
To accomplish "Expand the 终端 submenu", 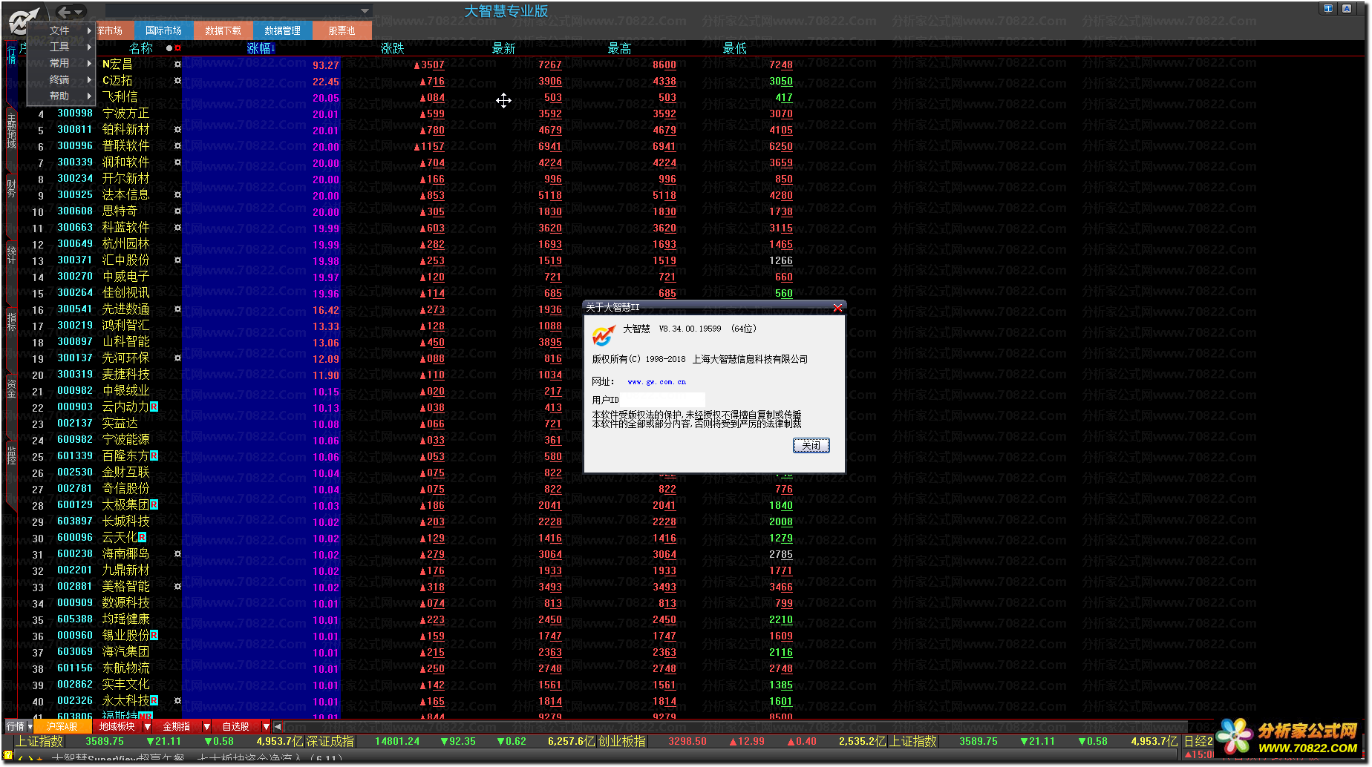I will [61, 79].
